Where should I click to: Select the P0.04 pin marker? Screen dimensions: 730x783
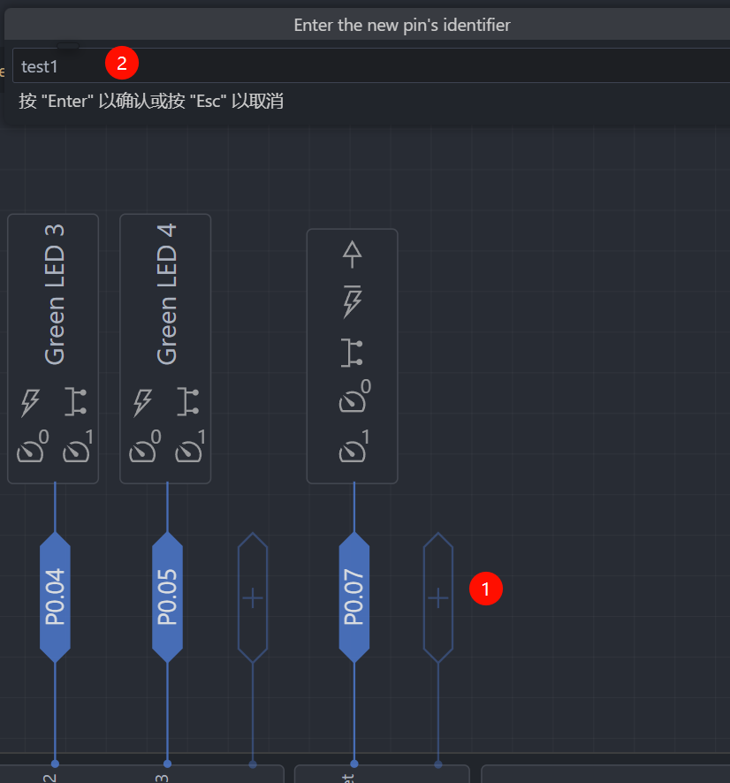point(55,597)
